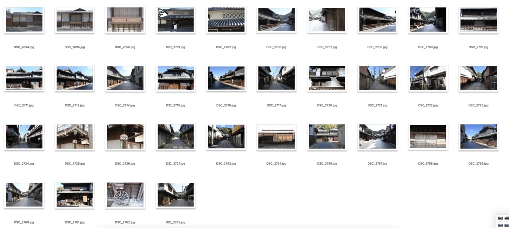509x228 pixels.
Task: Select the DSC_2711.jpg thumbnail
Action: (x=24, y=78)
